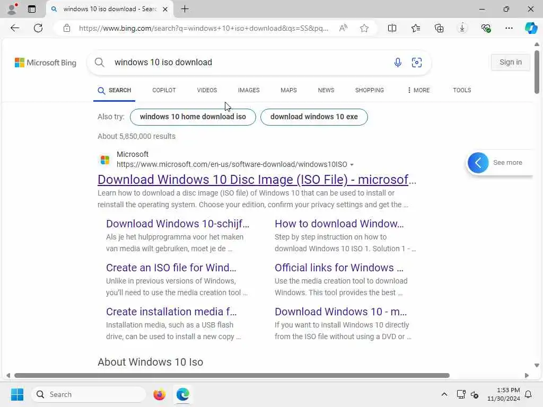Switch to the SHOPPING tab
The image size is (543, 407).
click(x=370, y=90)
